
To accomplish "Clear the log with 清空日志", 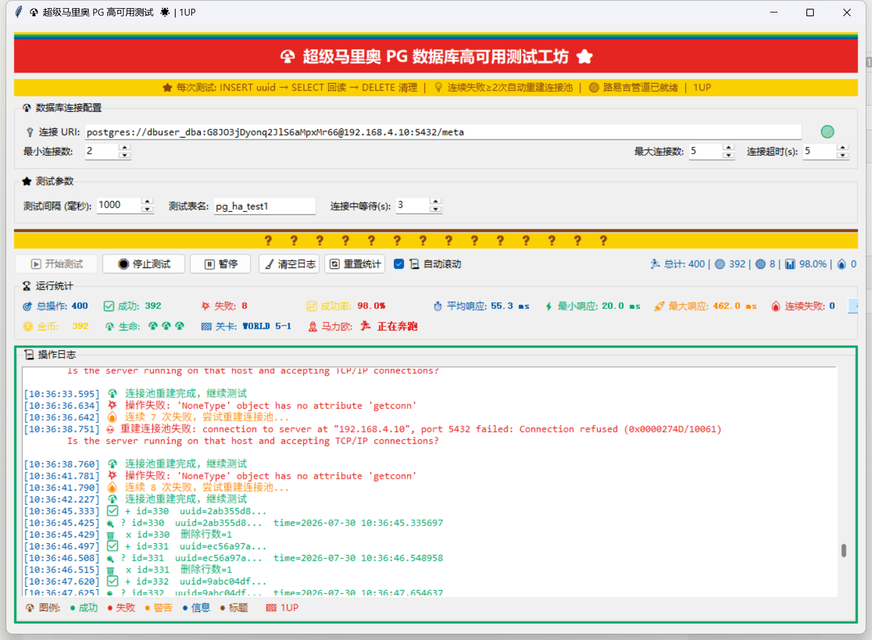I will tap(289, 264).
